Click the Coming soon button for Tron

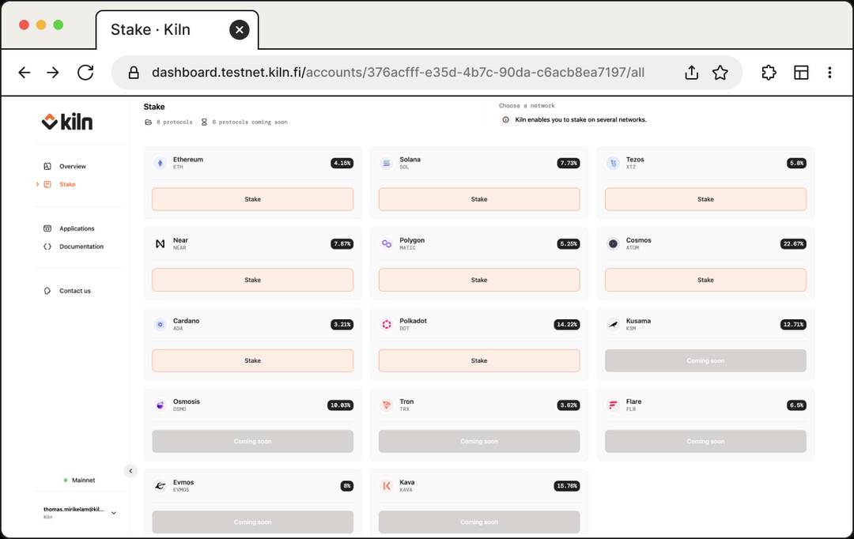tap(479, 441)
